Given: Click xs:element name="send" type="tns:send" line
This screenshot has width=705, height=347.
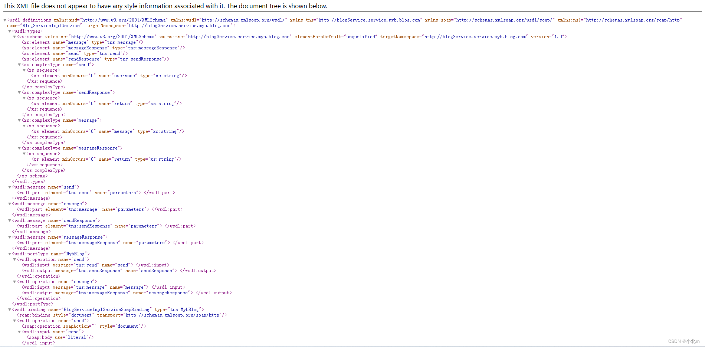Looking at the screenshot, I should 75,53.
